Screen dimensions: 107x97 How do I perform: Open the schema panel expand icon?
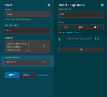pos(45,46)
